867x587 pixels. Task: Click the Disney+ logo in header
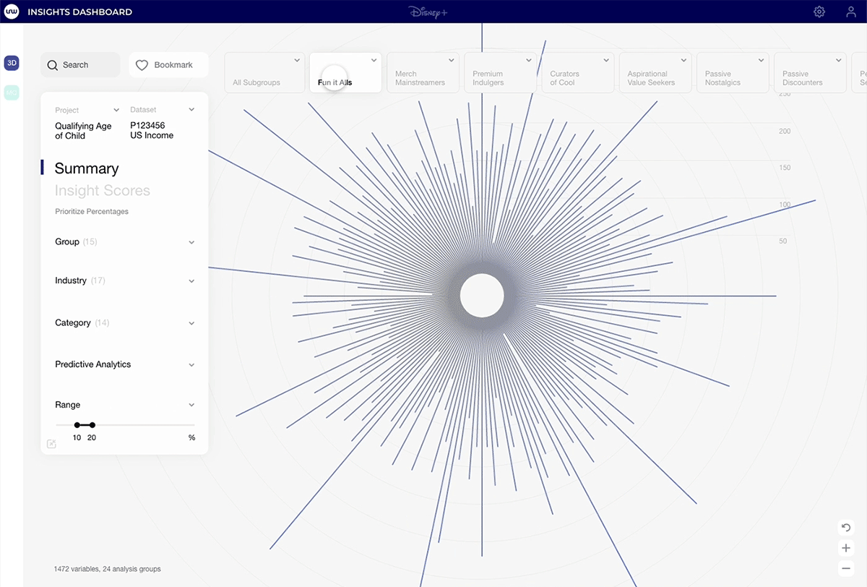pyautogui.click(x=428, y=12)
